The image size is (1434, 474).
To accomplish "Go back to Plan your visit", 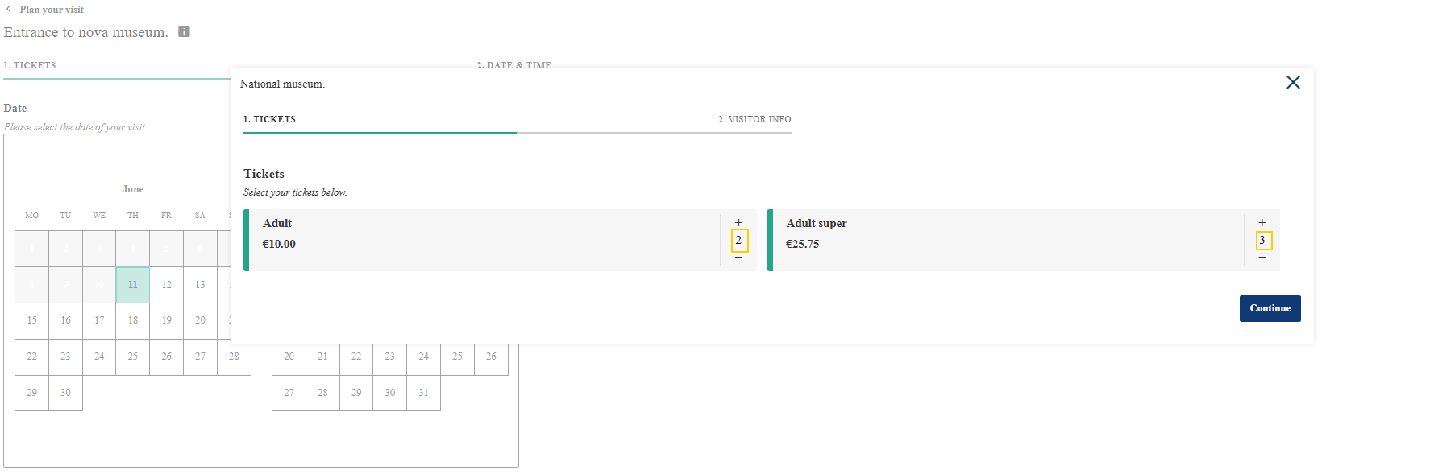I will [x=44, y=10].
